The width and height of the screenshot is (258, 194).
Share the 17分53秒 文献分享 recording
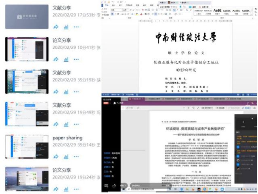[56, 27]
